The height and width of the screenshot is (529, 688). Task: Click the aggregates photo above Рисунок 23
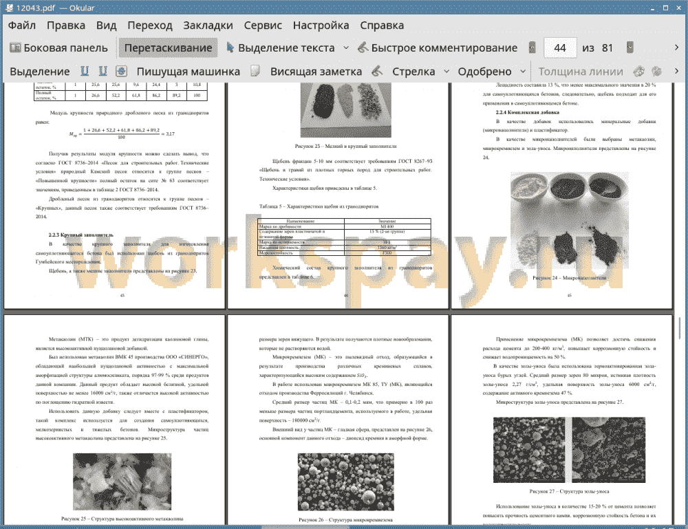[346, 110]
